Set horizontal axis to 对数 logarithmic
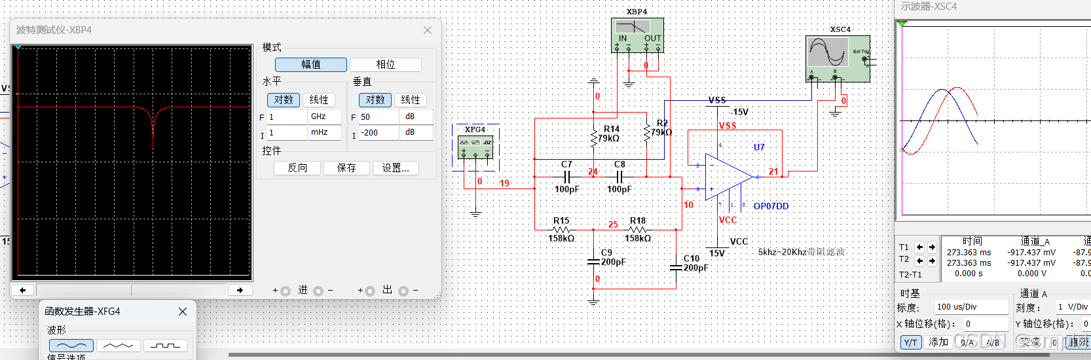The image size is (1091, 360). point(284,100)
